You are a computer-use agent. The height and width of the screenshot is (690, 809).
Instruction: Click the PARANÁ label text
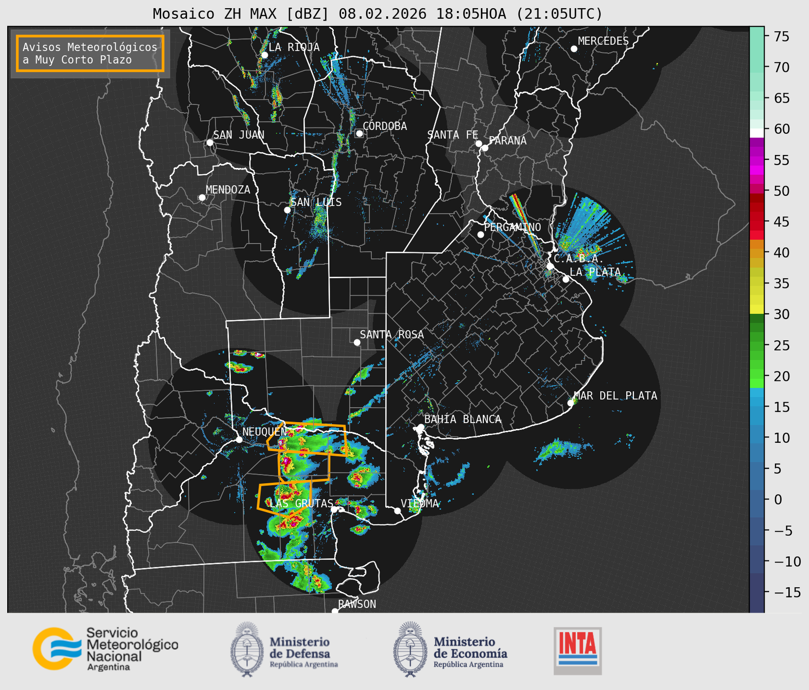click(508, 140)
